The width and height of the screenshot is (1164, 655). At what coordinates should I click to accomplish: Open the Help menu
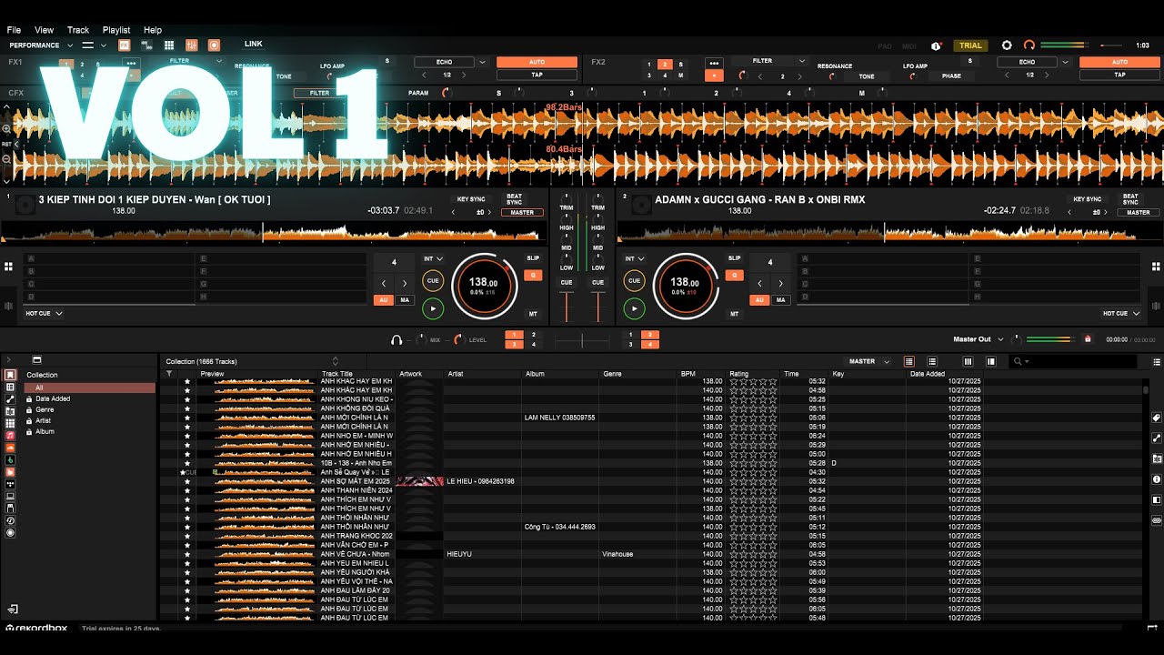click(153, 30)
